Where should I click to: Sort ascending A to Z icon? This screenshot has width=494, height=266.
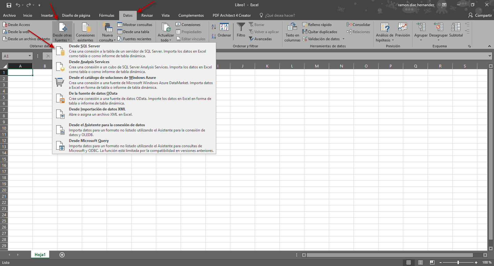point(214,27)
